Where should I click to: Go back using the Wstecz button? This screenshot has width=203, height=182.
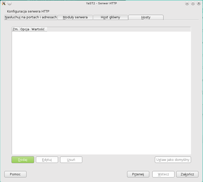(x=163, y=174)
